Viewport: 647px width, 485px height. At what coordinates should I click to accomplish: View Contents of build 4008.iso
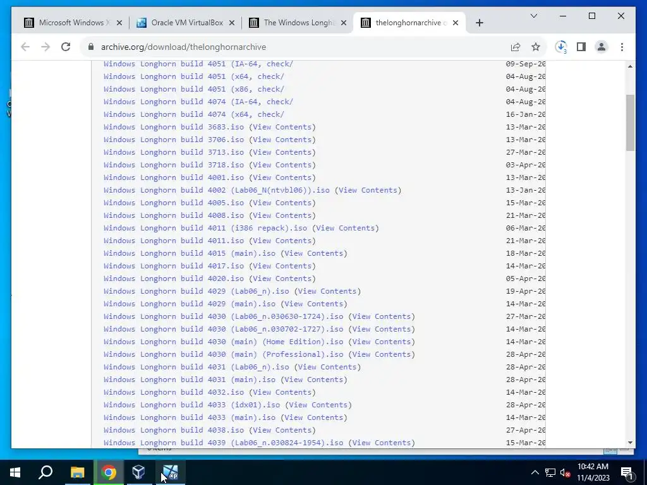[x=282, y=215]
